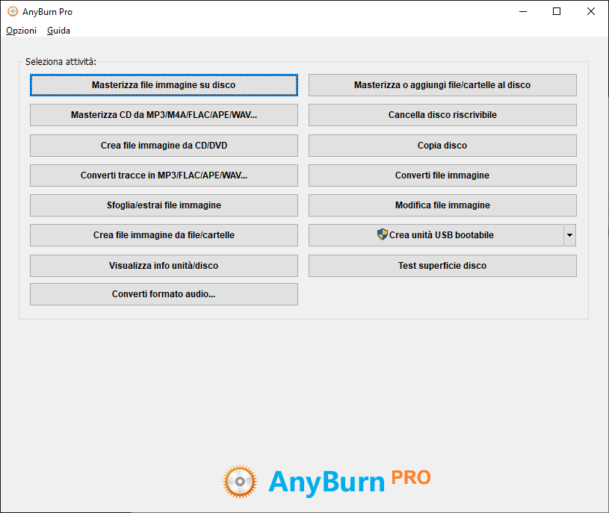
Task: Select Masterizza o aggiungi file/cartelle al disco
Action: [442, 85]
